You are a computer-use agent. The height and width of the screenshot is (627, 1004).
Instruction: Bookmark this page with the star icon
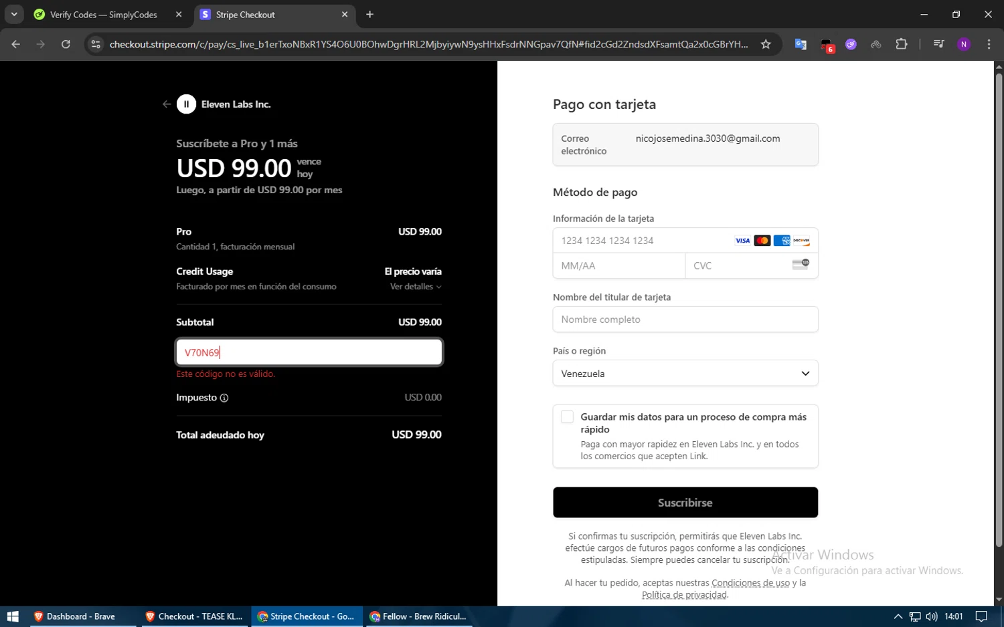[766, 44]
